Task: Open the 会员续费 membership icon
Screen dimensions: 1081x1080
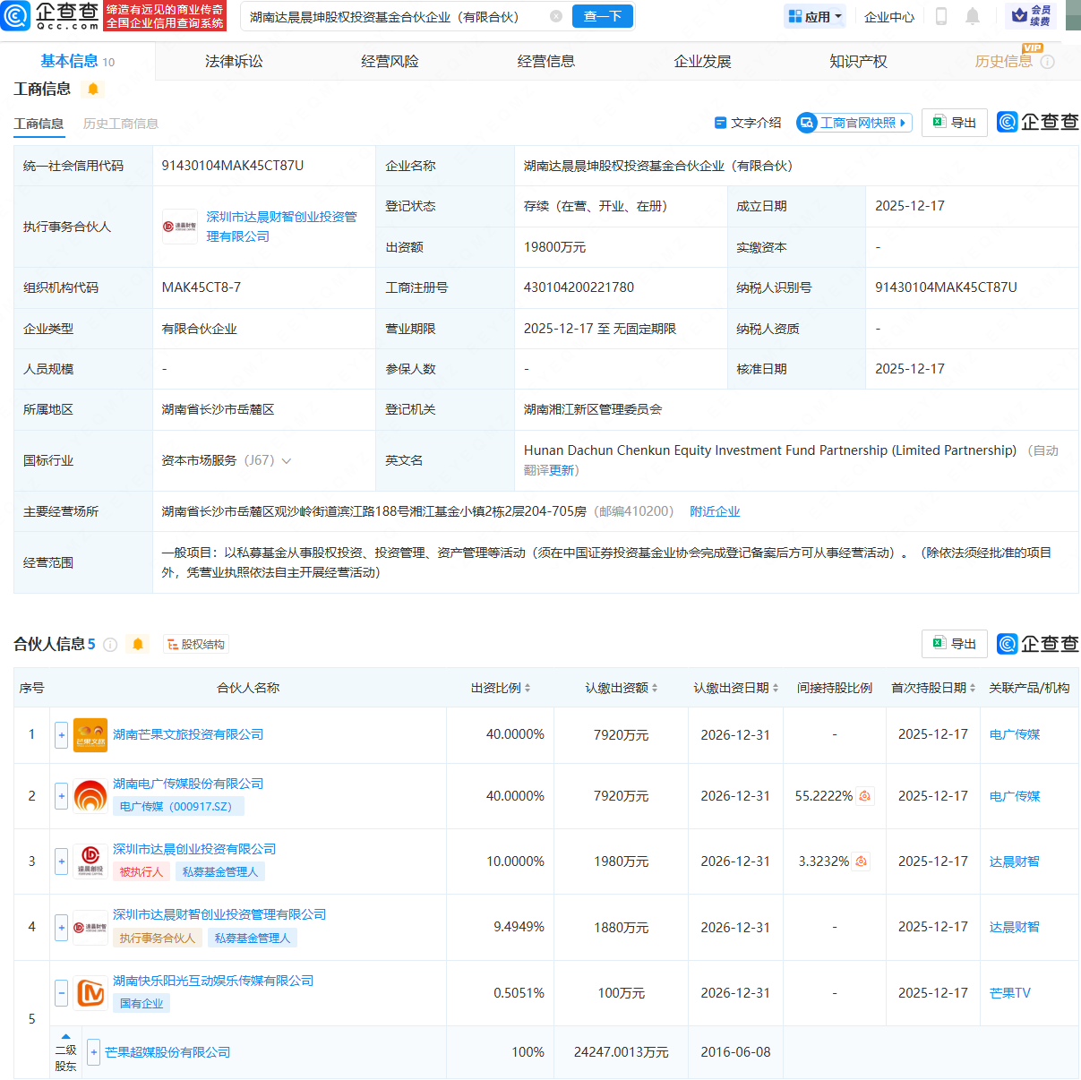Action: point(1030,16)
